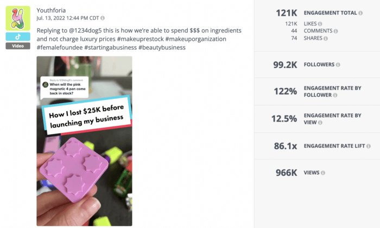Click the info icon beside Engagement Rate Lift

(x=369, y=146)
